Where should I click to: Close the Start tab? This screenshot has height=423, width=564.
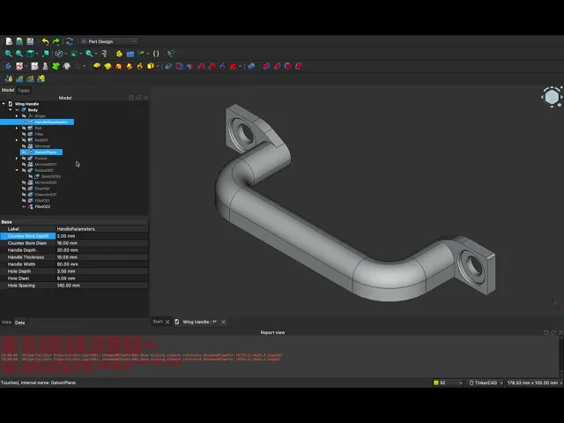[x=167, y=322]
